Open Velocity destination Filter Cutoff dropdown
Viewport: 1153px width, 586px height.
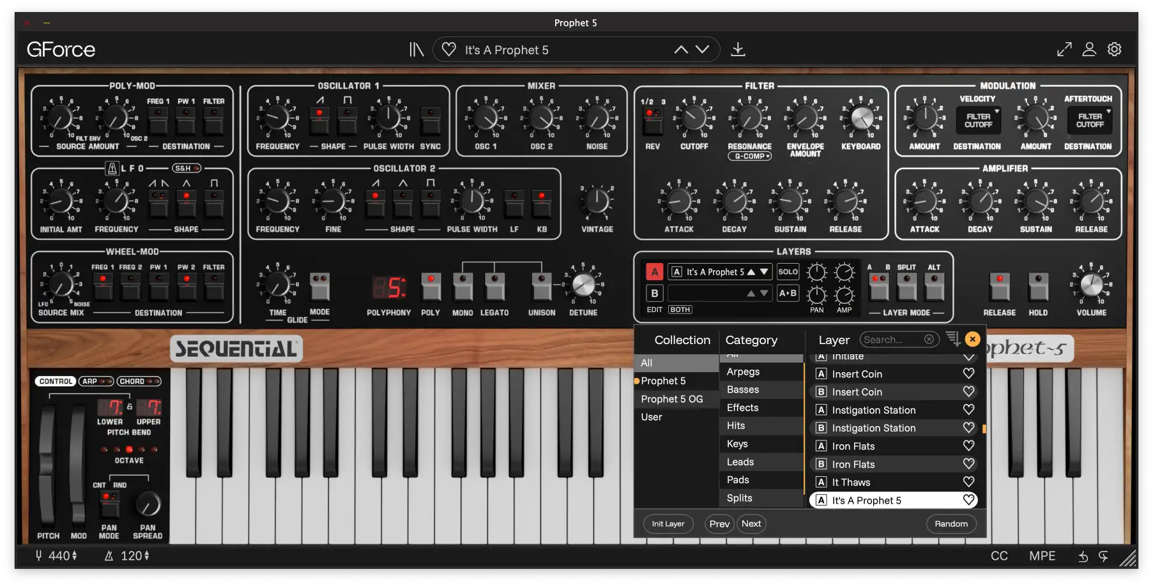click(x=978, y=120)
